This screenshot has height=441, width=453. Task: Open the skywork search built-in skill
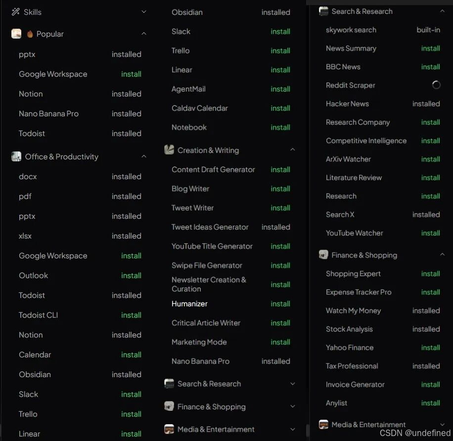pyautogui.click(x=351, y=30)
